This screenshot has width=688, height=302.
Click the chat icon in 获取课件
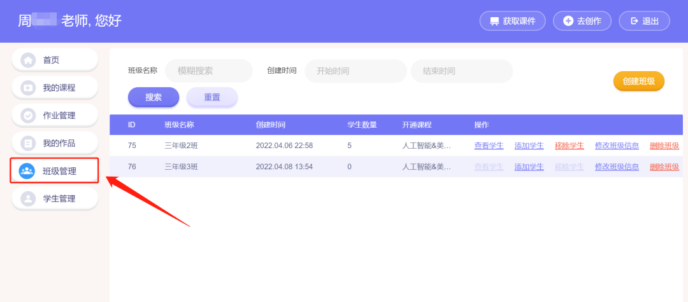click(x=494, y=21)
